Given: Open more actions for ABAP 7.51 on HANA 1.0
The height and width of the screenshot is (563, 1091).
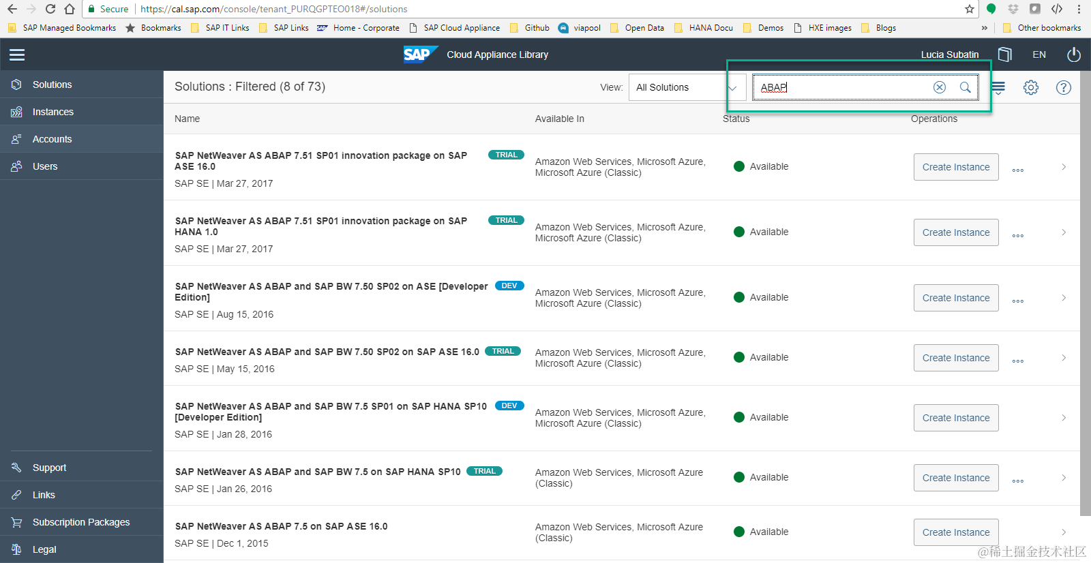Looking at the screenshot, I should (x=1018, y=236).
